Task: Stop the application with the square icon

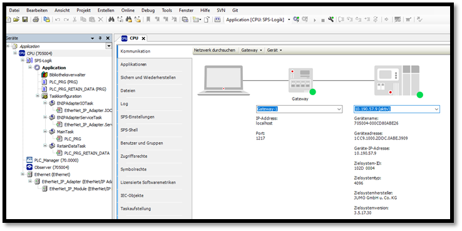Action: tap(322, 20)
